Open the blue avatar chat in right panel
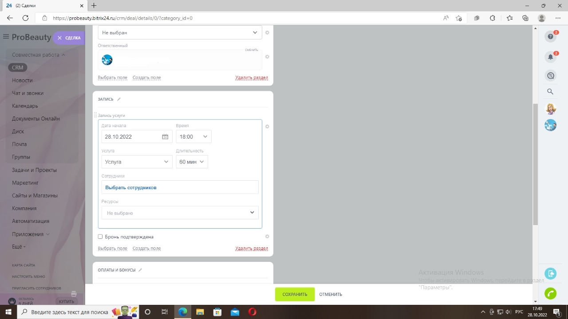Screen dimensions: 568x319 tap(551, 125)
